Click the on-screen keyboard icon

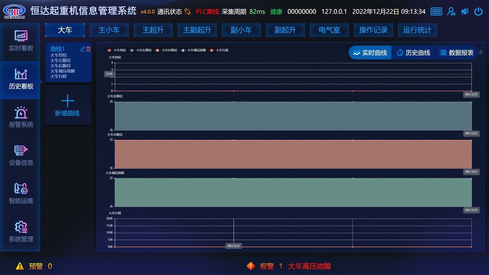click(x=436, y=11)
